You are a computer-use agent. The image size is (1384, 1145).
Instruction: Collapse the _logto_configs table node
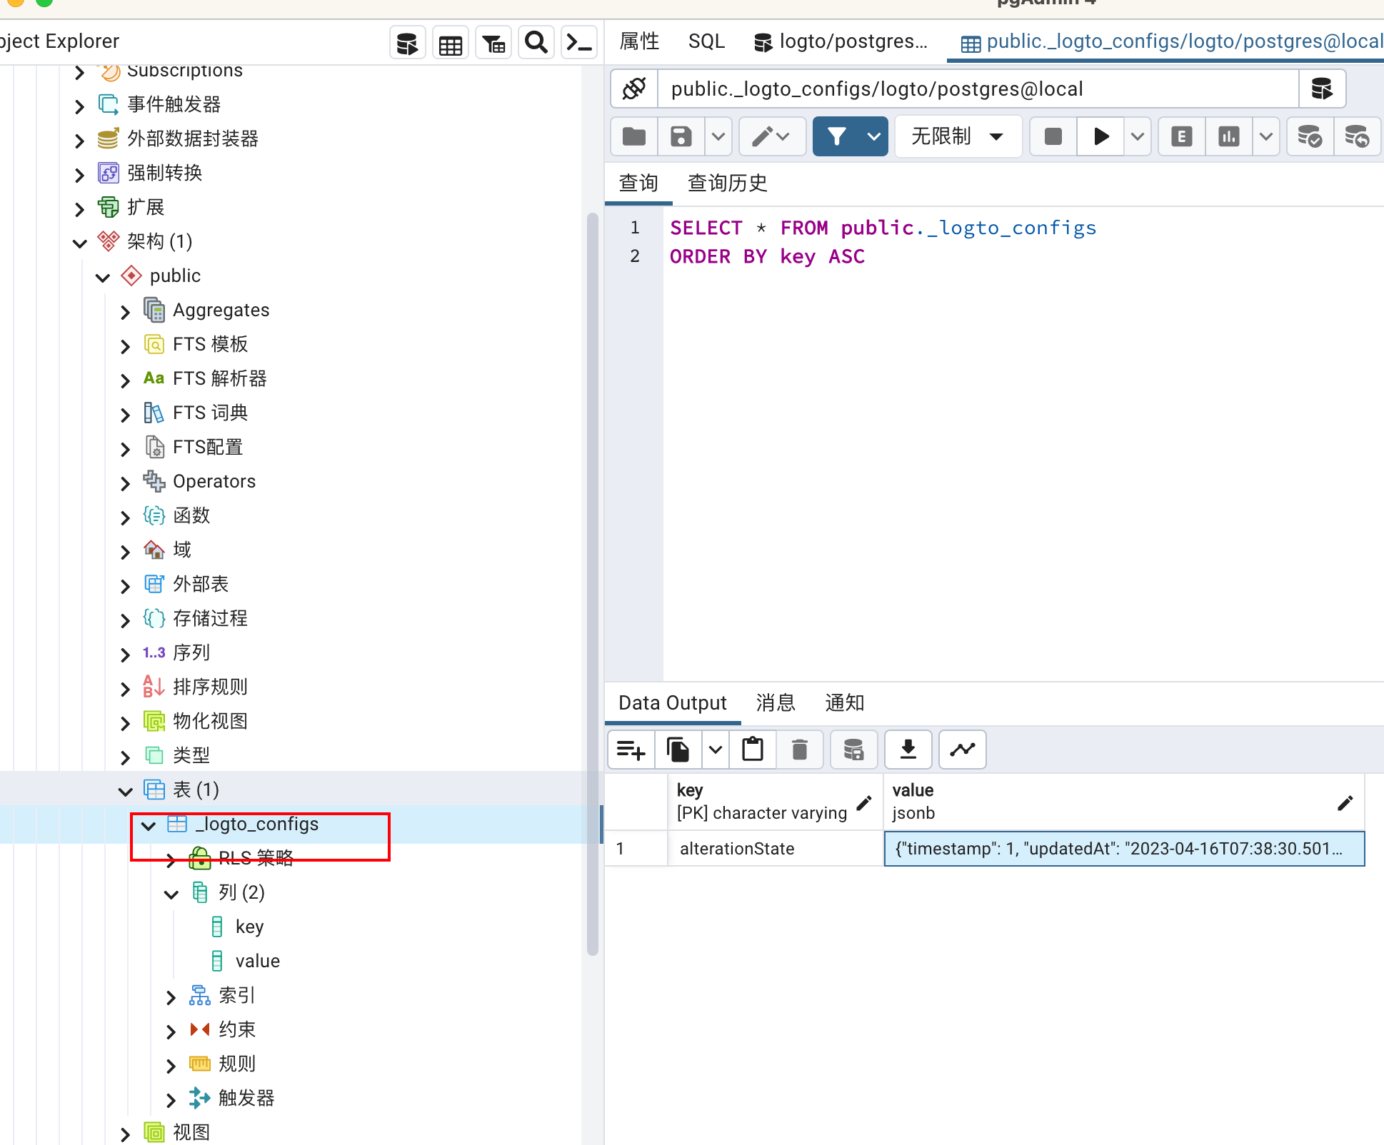[x=149, y=826]
